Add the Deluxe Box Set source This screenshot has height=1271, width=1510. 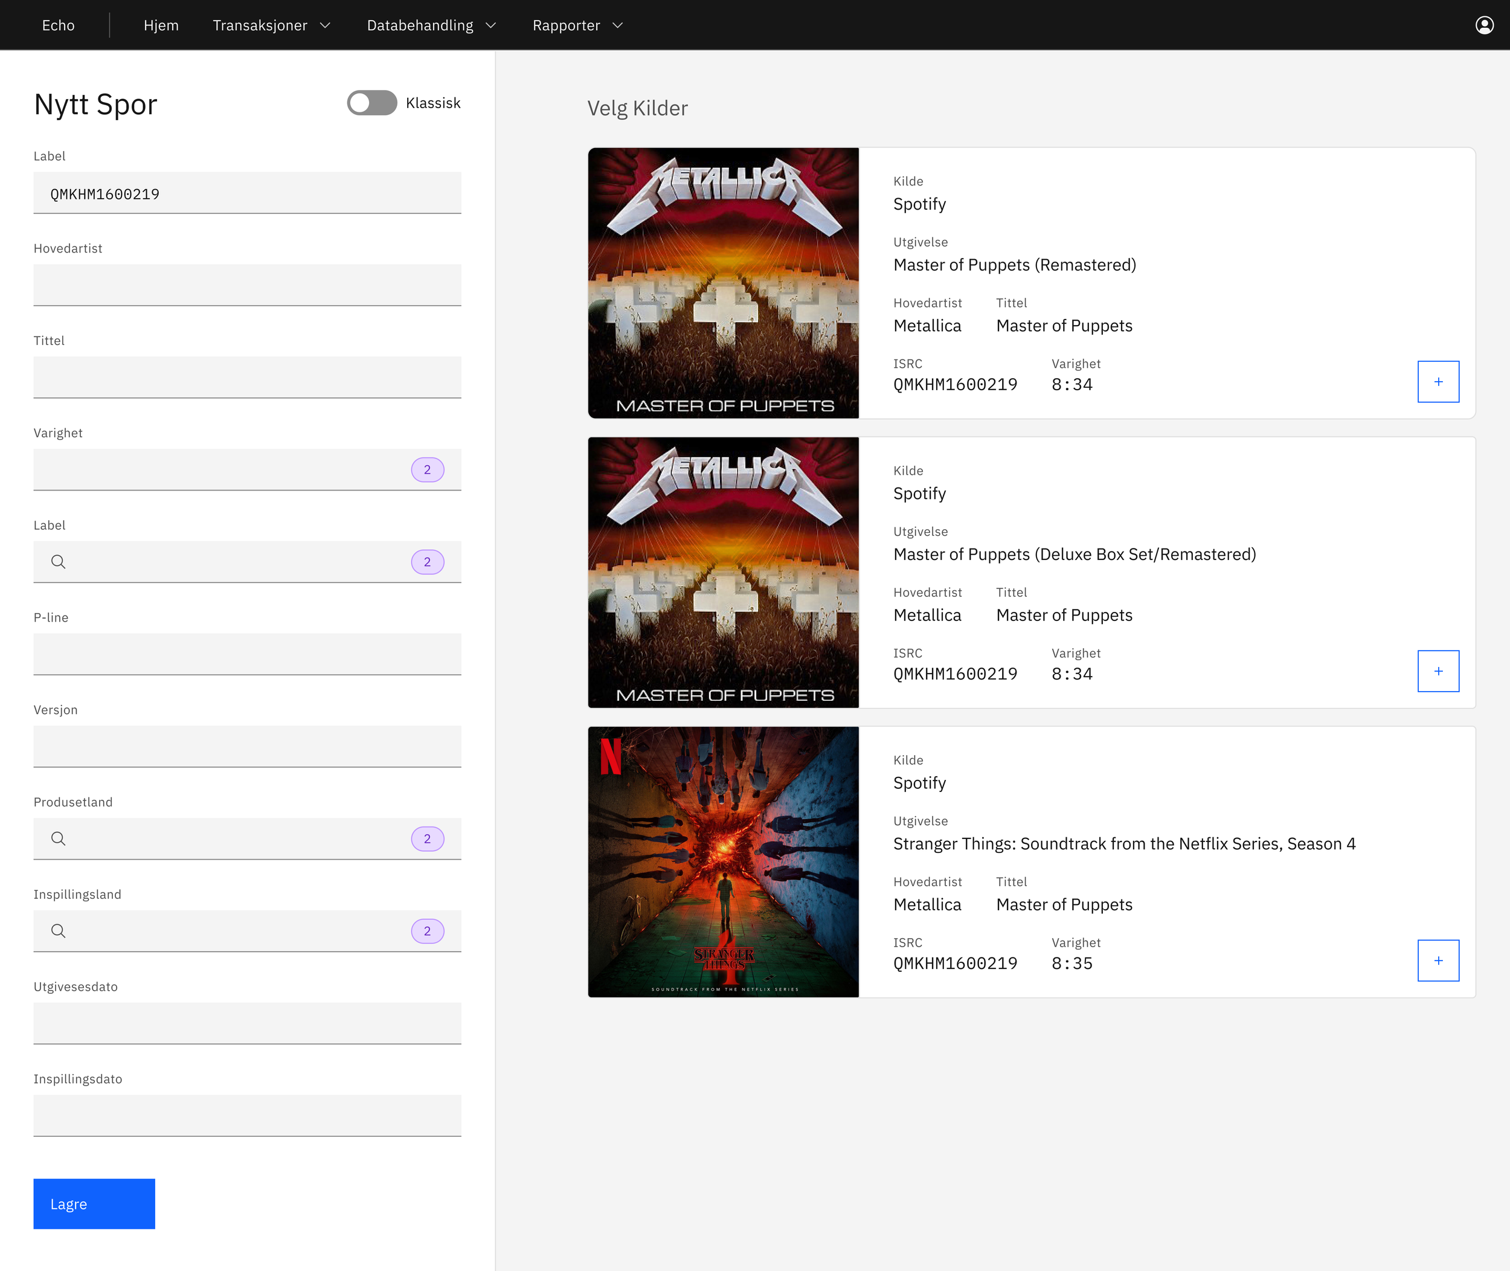click(1438, 671)
